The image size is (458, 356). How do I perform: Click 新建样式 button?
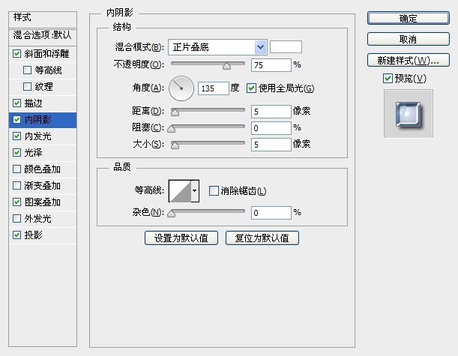408,60
